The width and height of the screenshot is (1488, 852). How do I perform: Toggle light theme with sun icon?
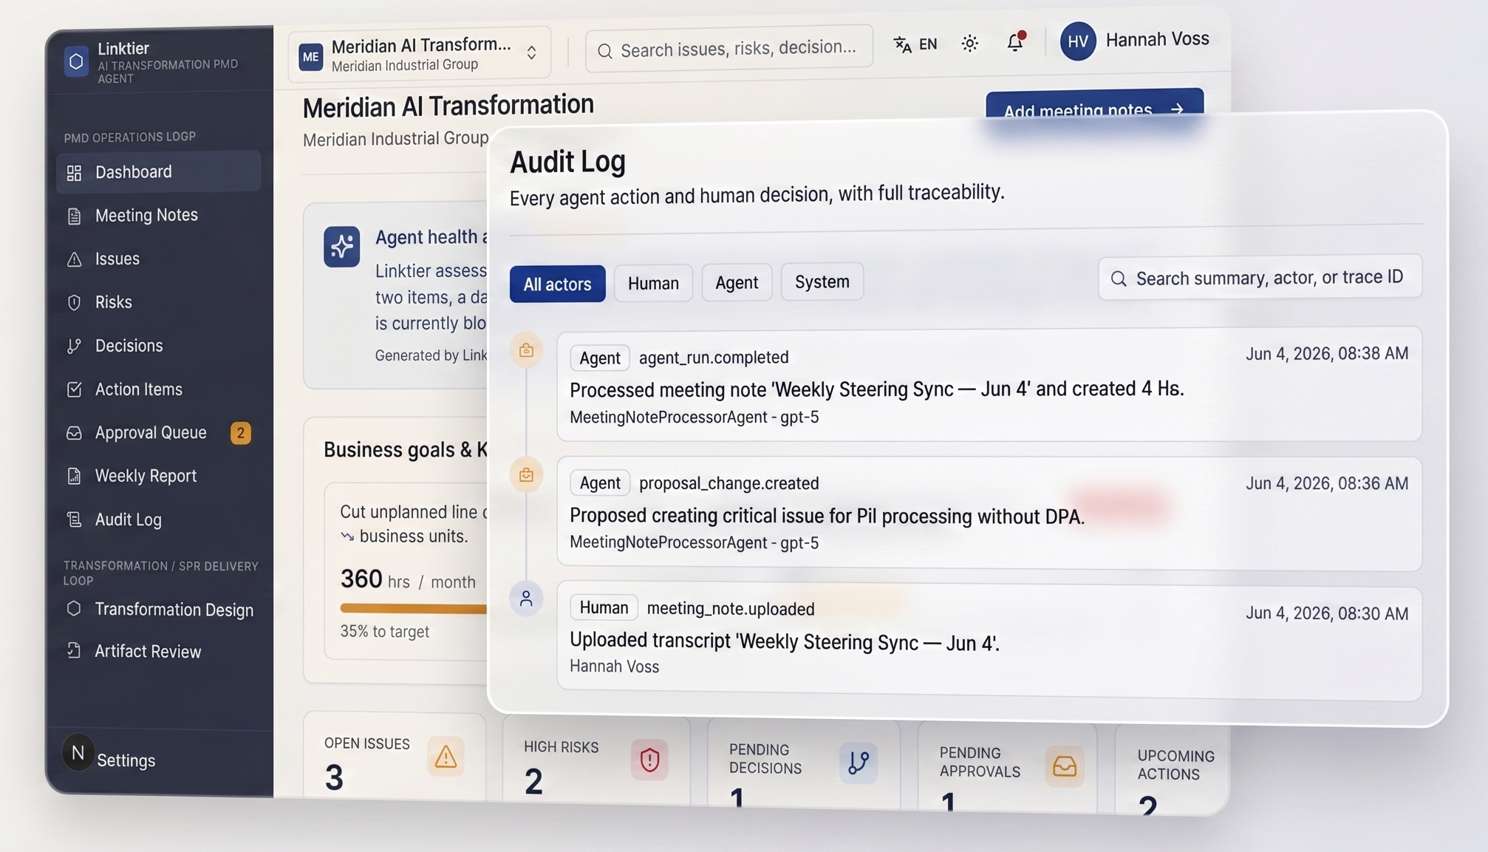(970, 44)
